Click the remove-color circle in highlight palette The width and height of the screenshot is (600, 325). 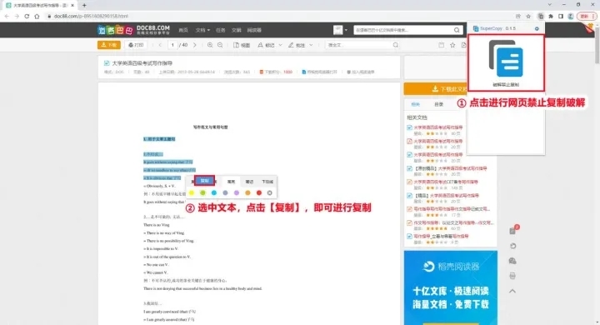[270, 192]
